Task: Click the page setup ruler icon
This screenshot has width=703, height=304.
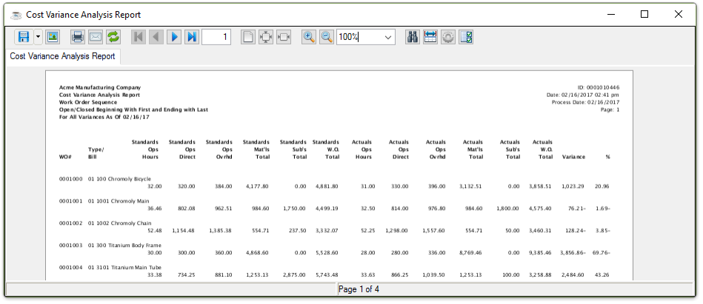Action: tap(430, 36)
